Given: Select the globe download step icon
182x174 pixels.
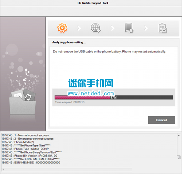Looking at the screenshot, I should (96, 28).
